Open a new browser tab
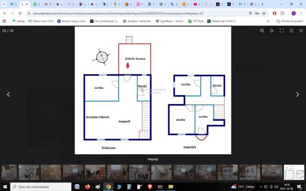Image resolution: width=306 pixels, height=191 pixels. click(x=262, y=4)
